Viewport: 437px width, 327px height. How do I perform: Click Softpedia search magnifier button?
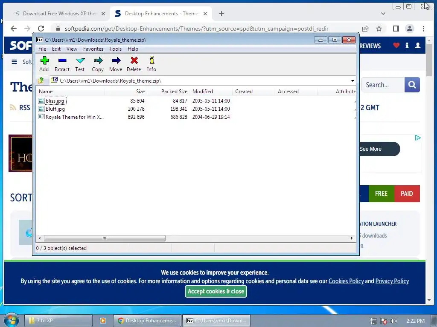tap(412, 85)
